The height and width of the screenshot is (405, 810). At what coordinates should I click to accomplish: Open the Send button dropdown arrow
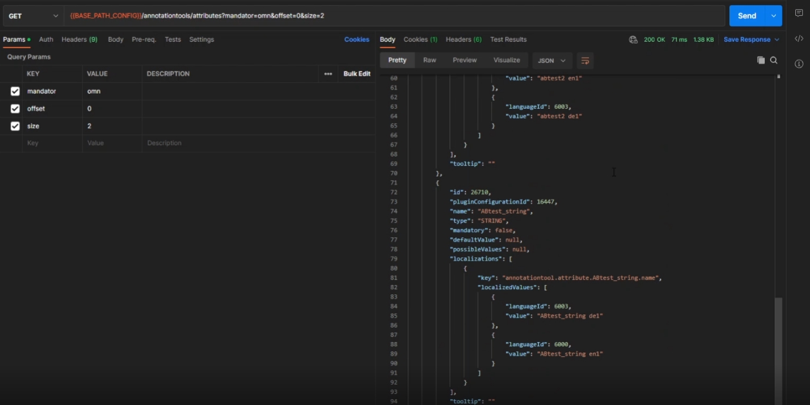(774, 16)
